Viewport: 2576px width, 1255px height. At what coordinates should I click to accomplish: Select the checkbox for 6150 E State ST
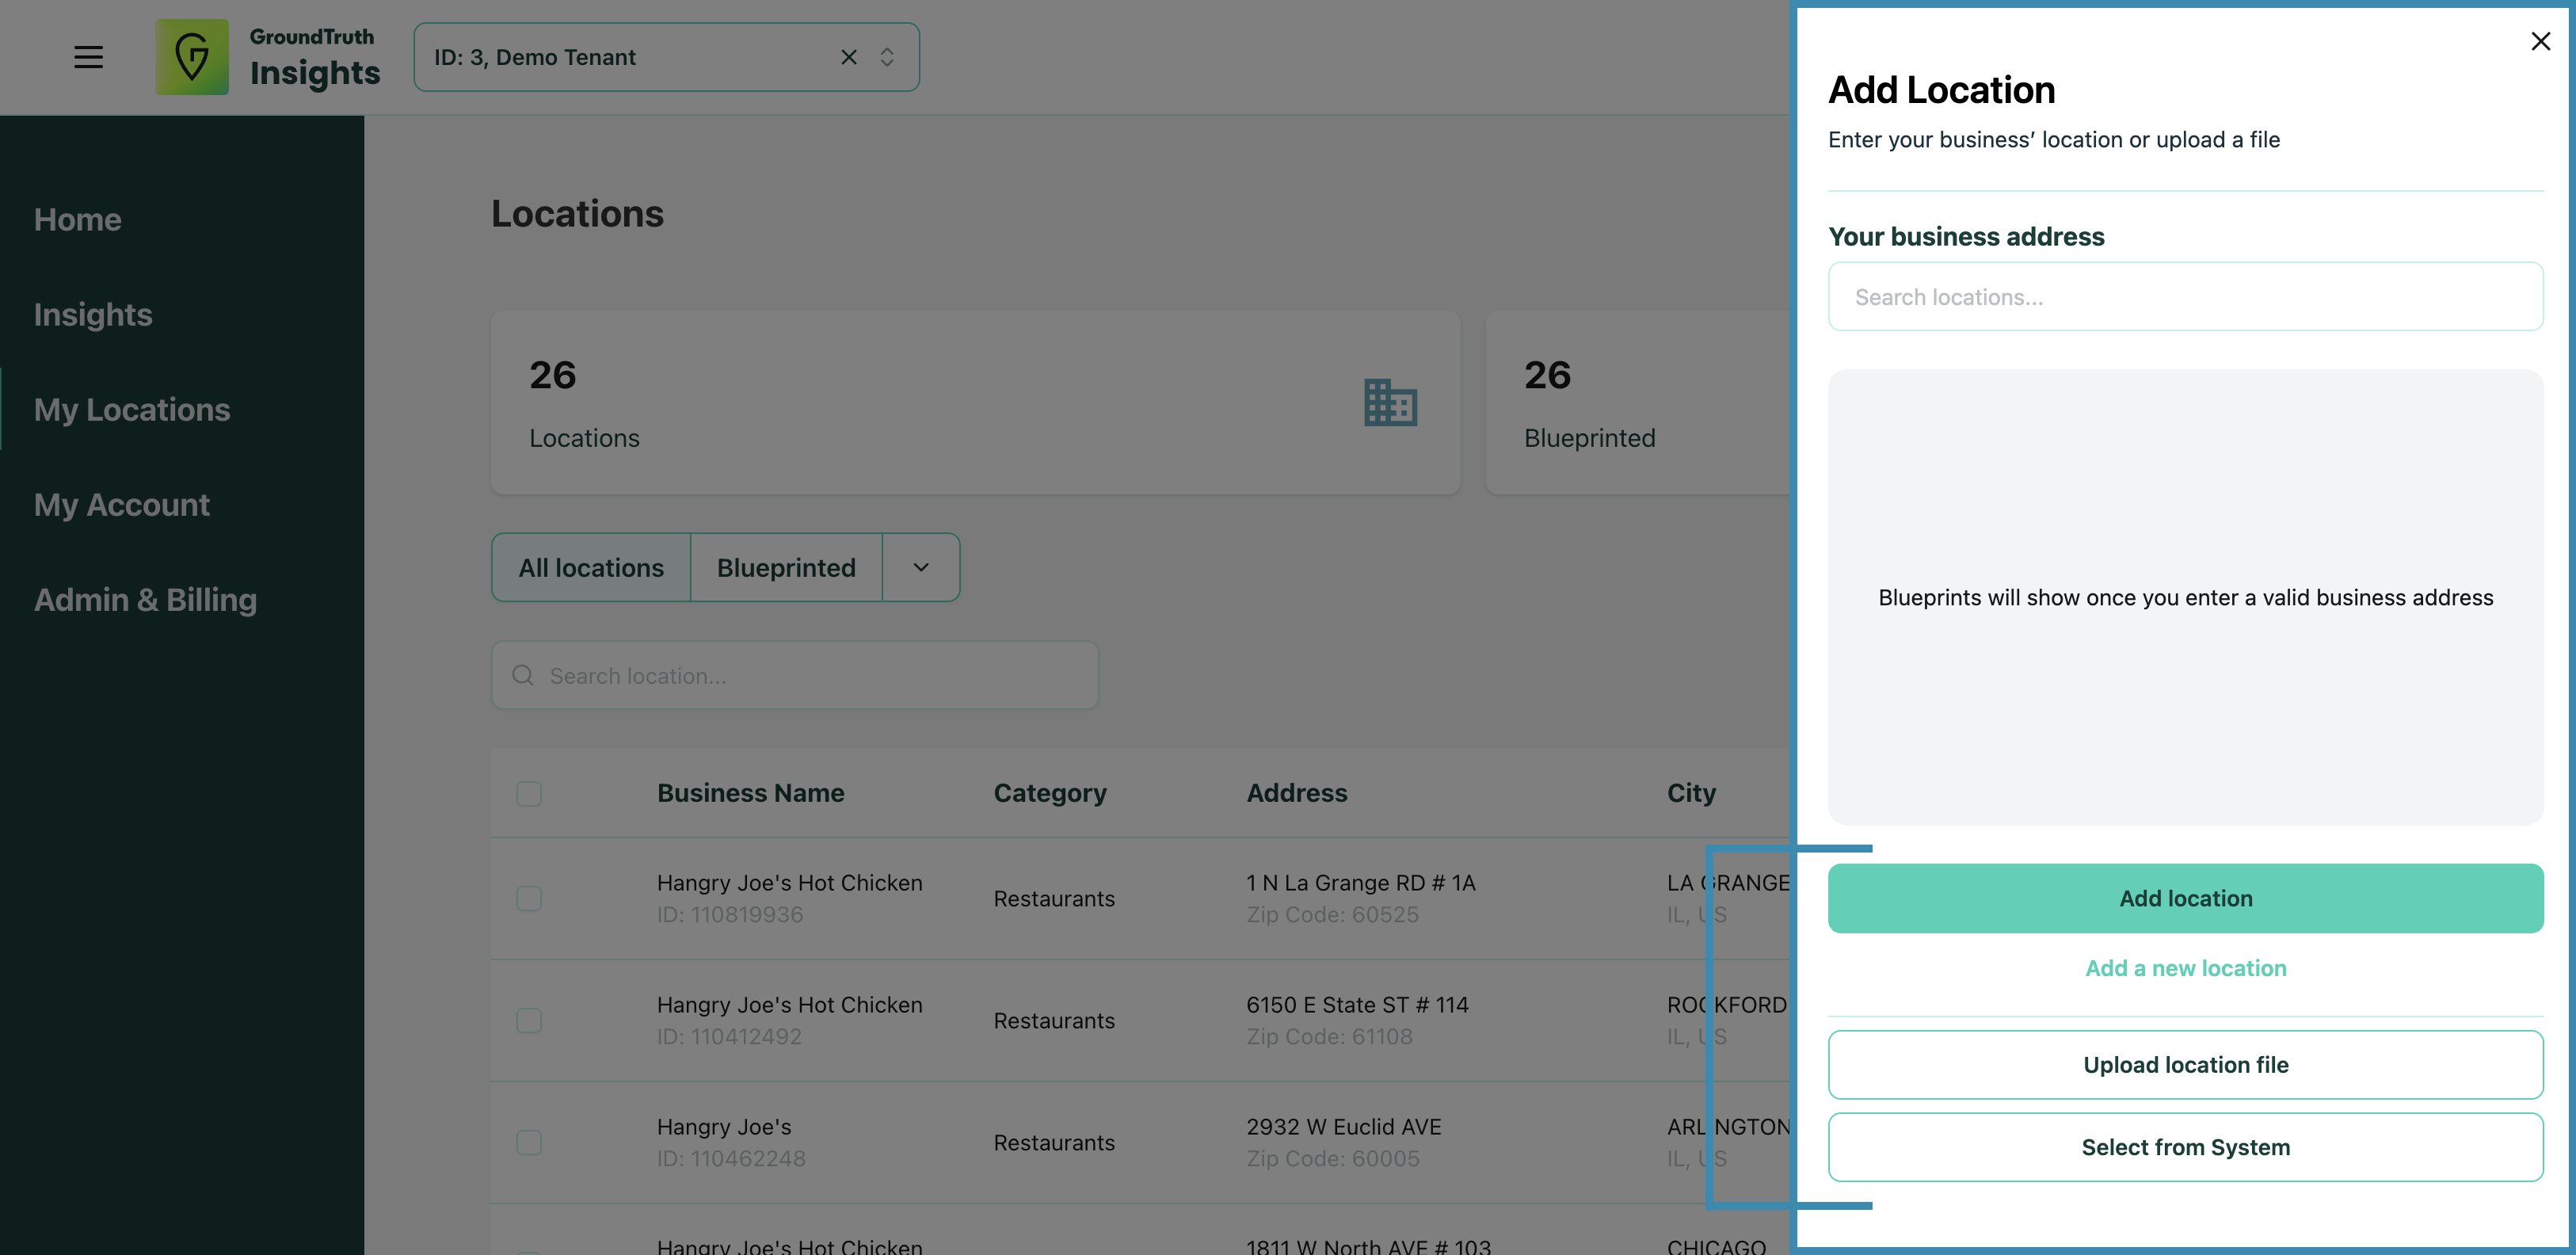(529, 1020)
